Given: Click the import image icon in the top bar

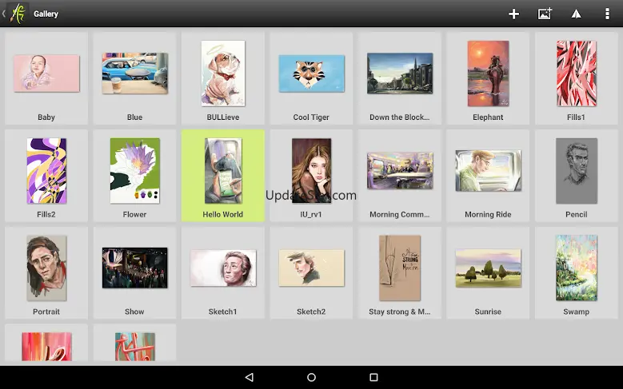Looking at the screenshot, I should pos(545,14).
